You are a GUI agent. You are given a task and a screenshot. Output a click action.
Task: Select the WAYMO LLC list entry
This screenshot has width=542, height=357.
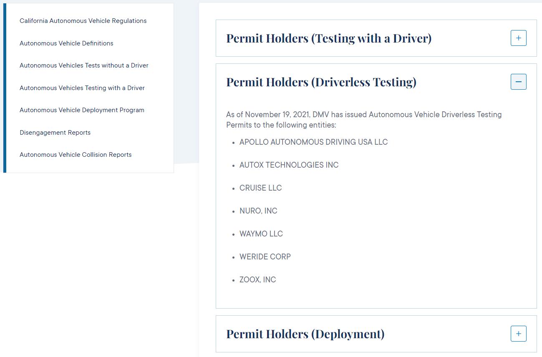pyautogui.click(x=261, y=234)
